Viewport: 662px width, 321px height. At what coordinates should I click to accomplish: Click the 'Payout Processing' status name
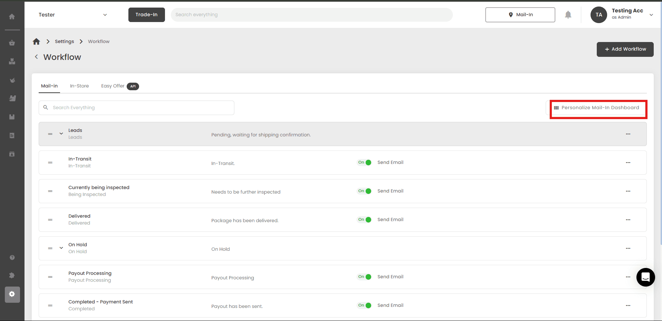[90, 273]
